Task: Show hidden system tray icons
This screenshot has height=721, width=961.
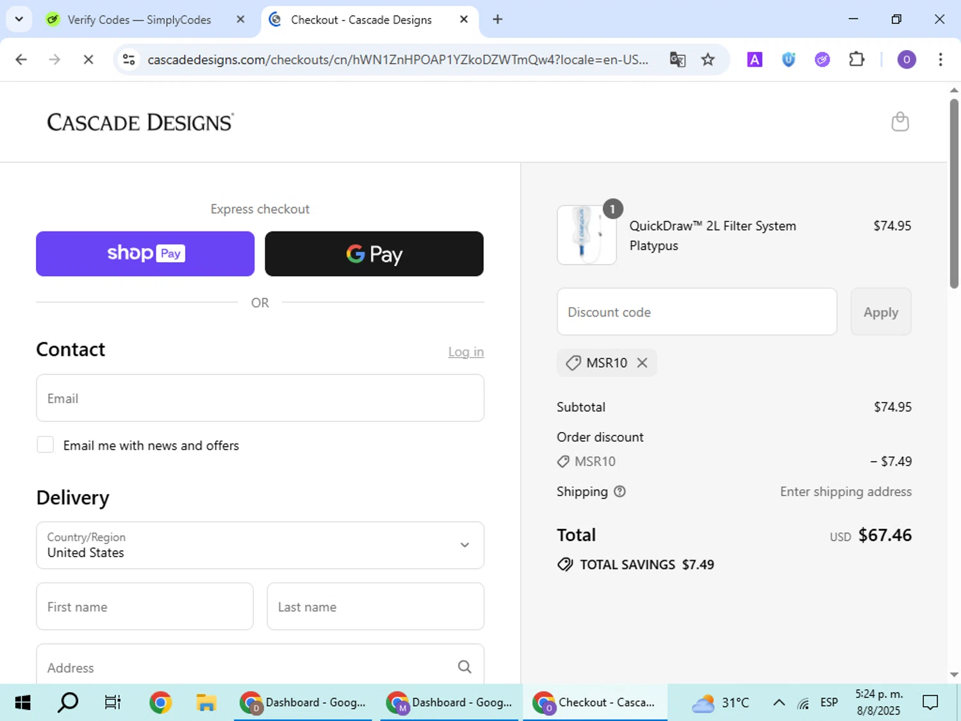Action: coord(779,702)
